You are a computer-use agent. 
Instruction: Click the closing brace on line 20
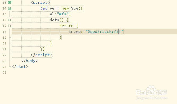[51, 43]
